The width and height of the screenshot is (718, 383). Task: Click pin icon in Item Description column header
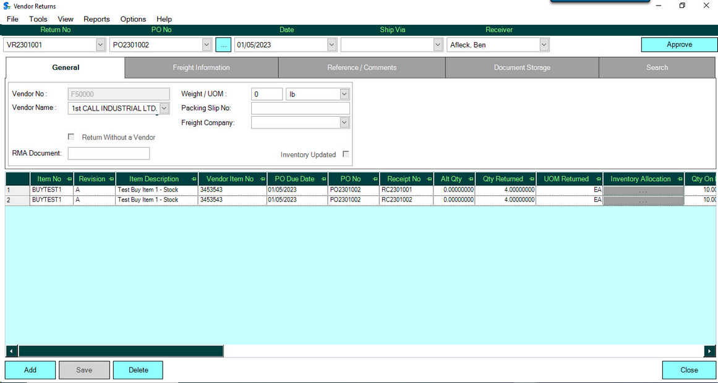[x=194, y=179]
